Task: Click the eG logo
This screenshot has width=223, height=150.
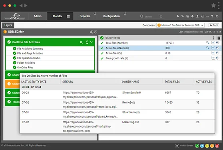Action: pos(15,16)
